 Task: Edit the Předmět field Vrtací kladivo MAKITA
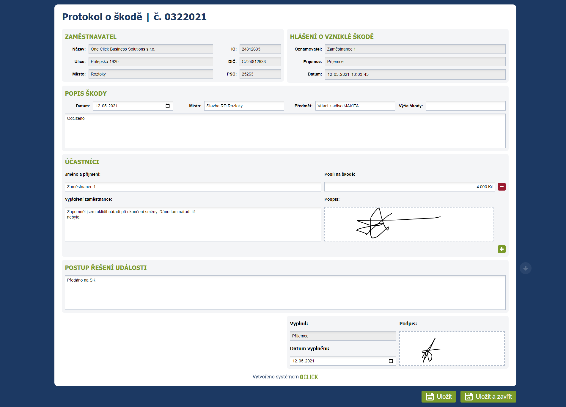(x=355, y=106)
